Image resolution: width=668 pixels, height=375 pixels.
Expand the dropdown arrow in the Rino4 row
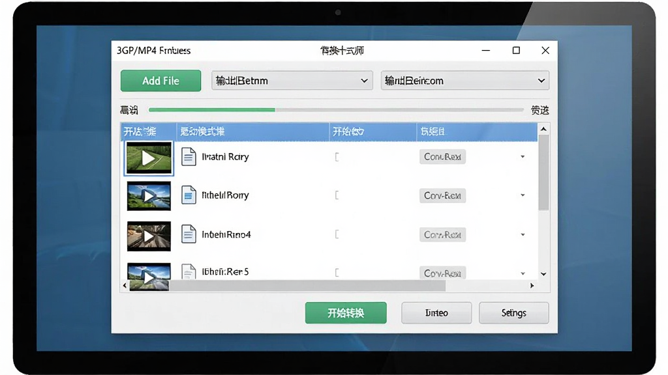coord(523,234)
